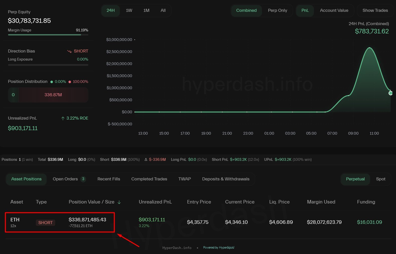Switch chart to Perp Only mode
This screenshot has width=396, height=254.
point(277,11)
